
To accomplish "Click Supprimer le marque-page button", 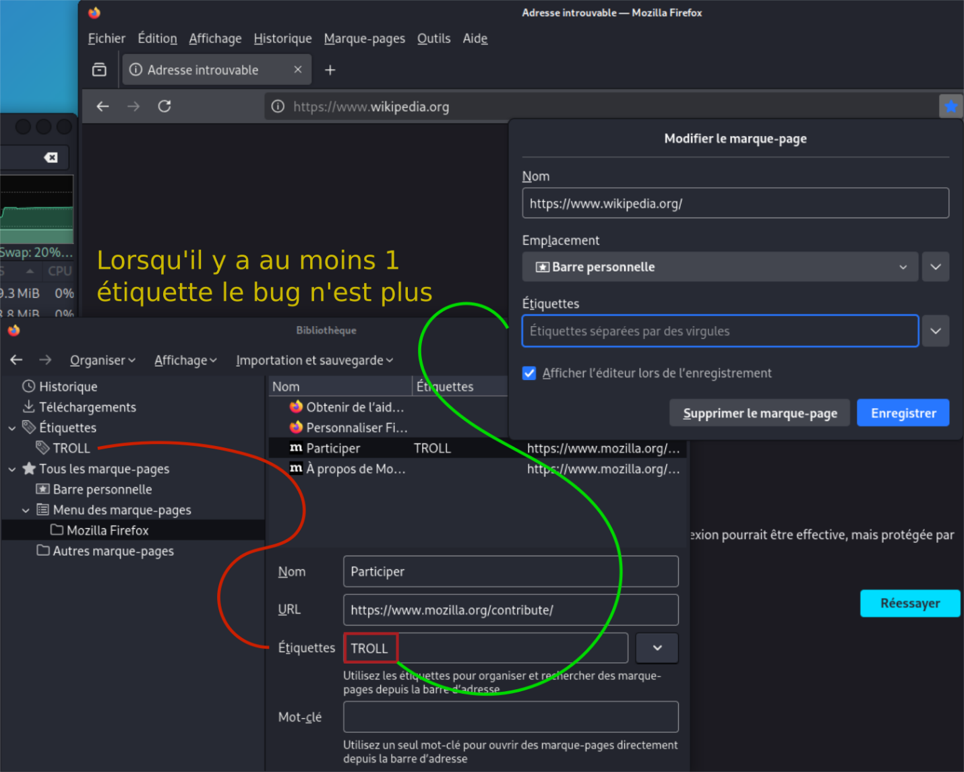I will (x=760, y=413).
